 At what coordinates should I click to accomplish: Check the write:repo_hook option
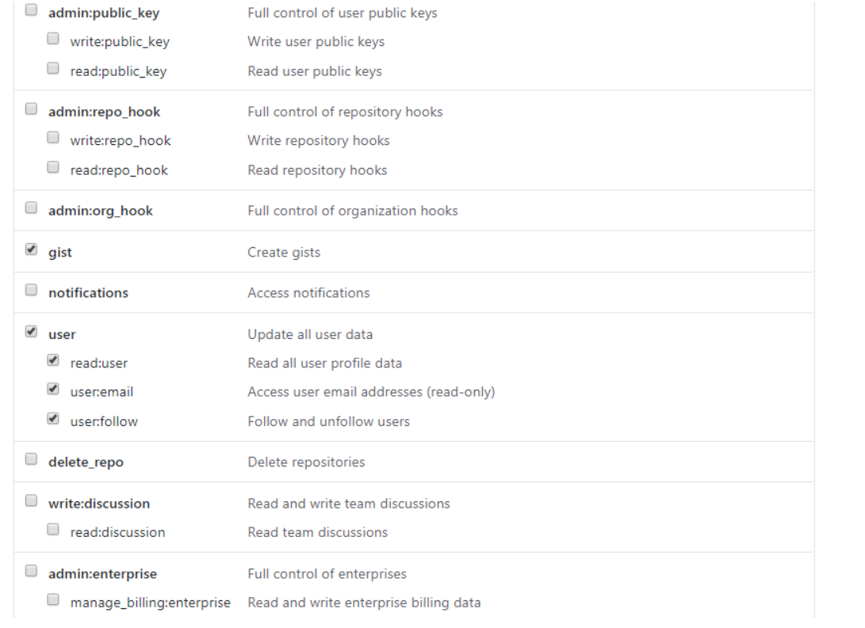(x=53, y=138)
